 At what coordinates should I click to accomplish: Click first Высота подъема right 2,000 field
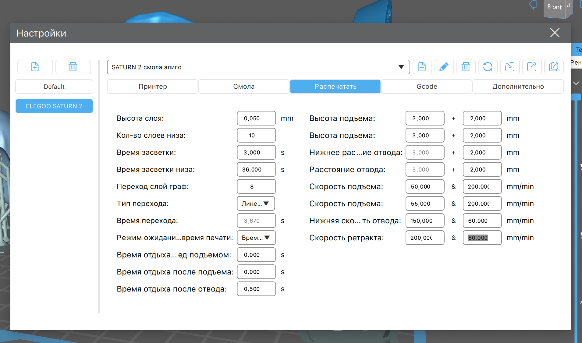click(482, 118)
